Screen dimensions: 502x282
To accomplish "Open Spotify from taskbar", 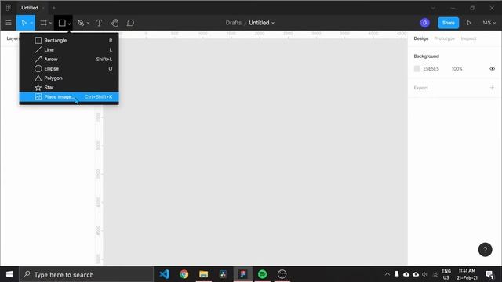I will coord(262,274).
